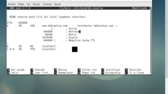This screenshot has width=168, height=94.
Task: Click the '^U Pegar txt' shortcut
Action: [x=86, y=73]
